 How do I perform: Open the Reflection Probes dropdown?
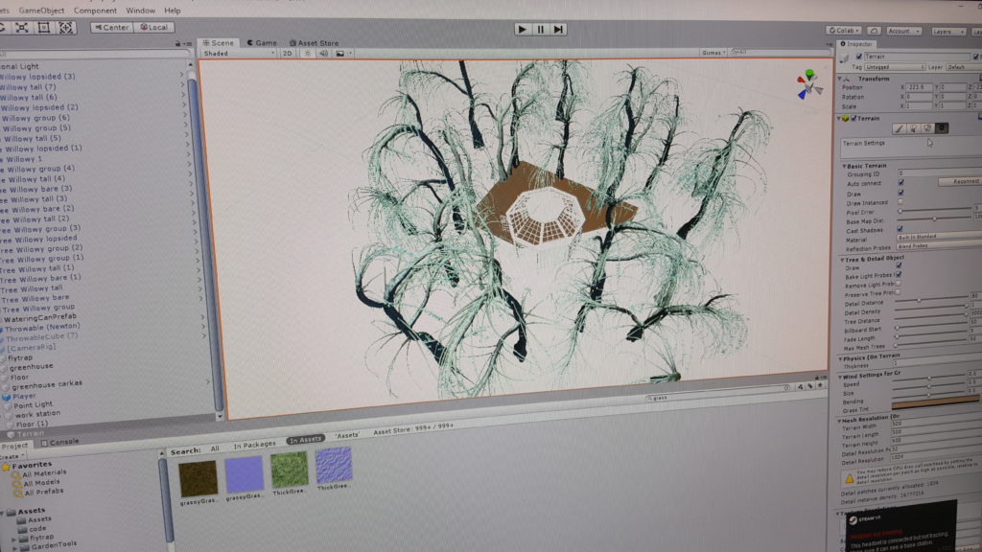pyautogui.click(x=938, y=245)
